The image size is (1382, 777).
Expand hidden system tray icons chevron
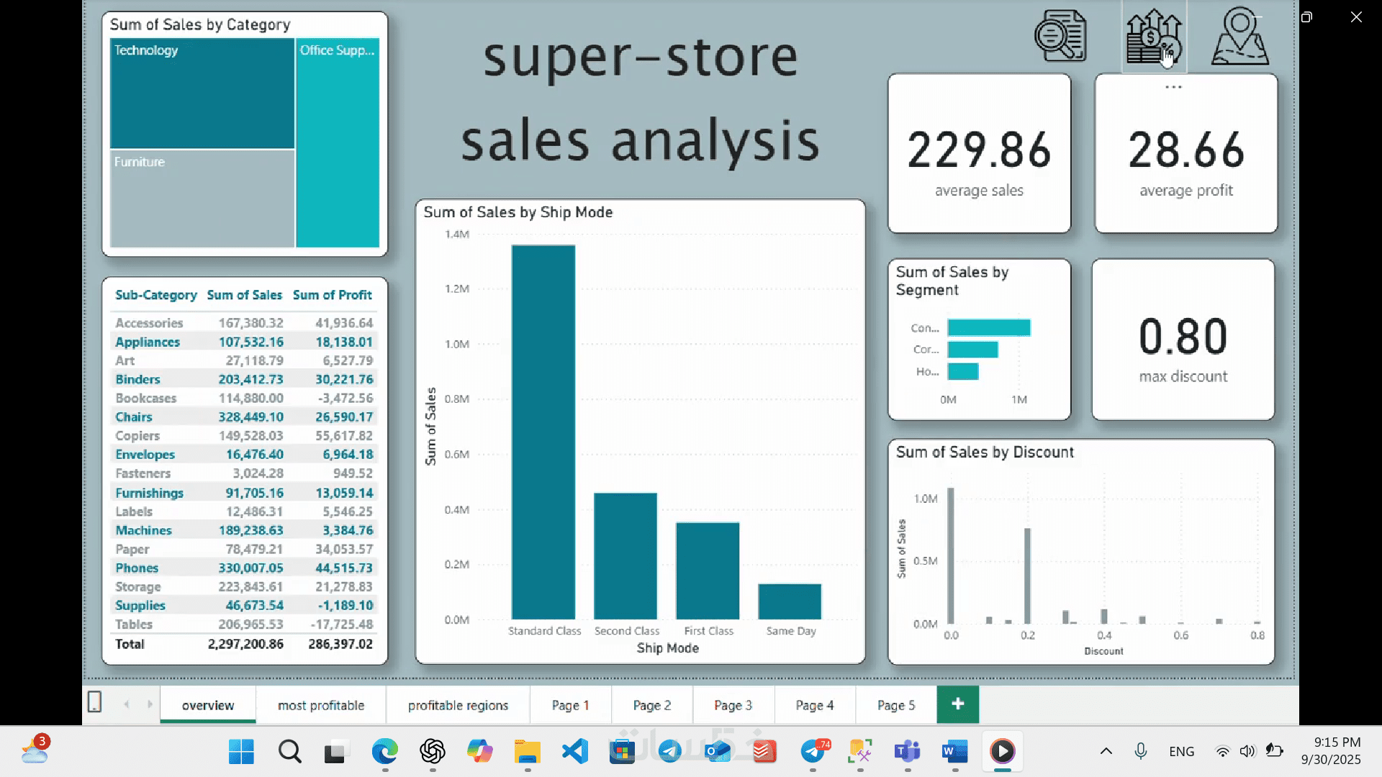(x=1106, y=752)
